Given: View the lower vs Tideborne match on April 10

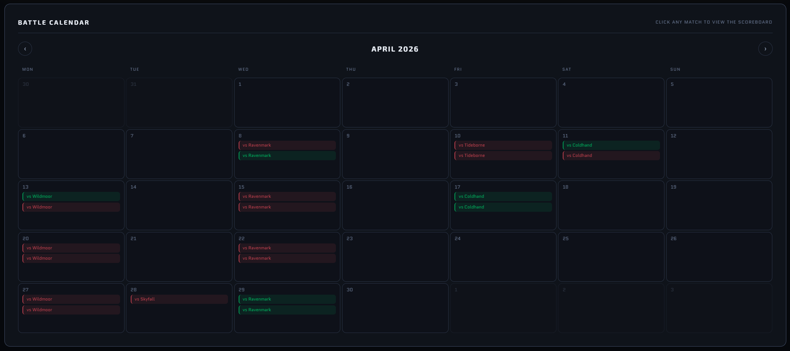Looking at the screenshot, I should (503, 155).
